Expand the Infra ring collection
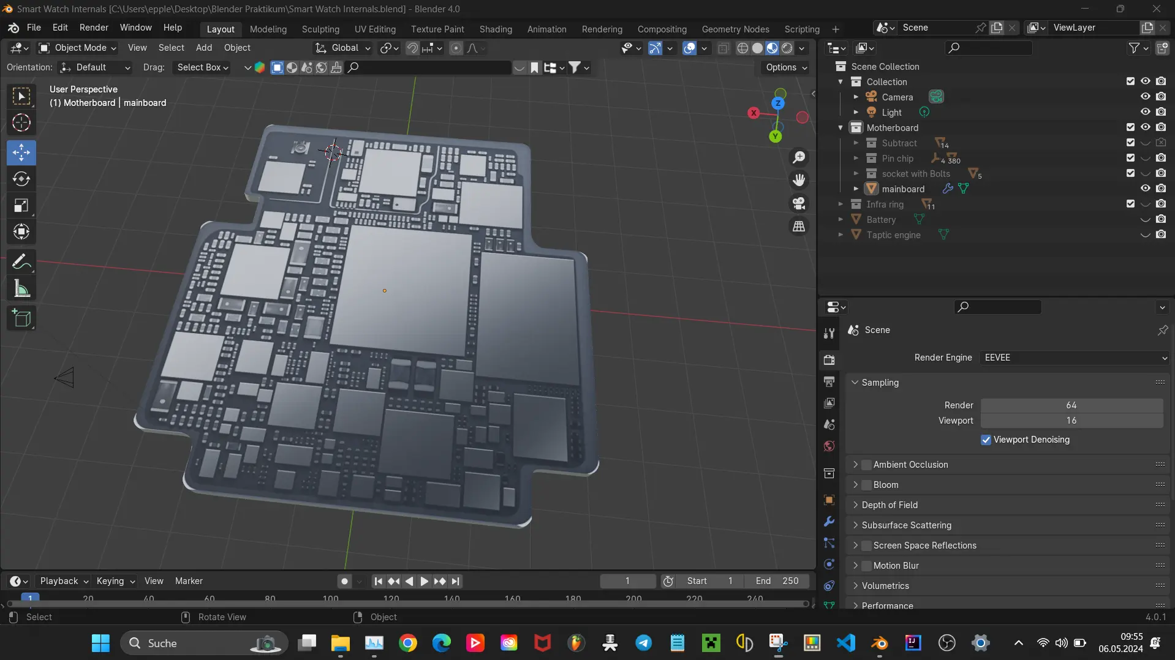The image size is (1175, 660). pyautogui.click(x=841, y=204)
